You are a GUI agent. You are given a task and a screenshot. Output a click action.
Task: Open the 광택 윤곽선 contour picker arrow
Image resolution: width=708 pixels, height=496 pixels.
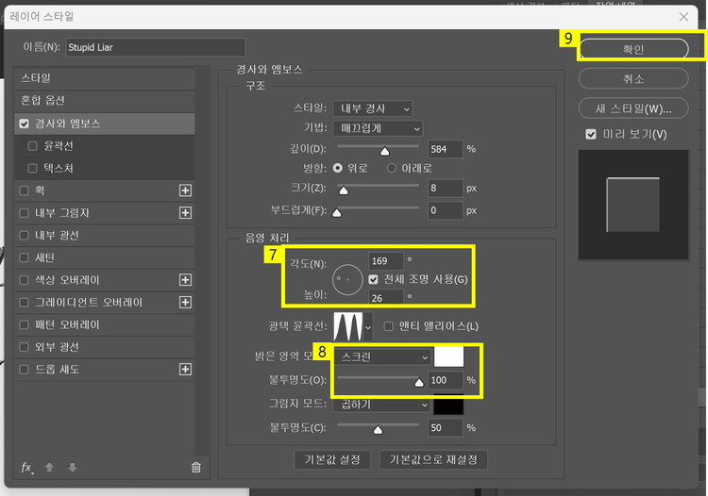[x=368, y=327]
